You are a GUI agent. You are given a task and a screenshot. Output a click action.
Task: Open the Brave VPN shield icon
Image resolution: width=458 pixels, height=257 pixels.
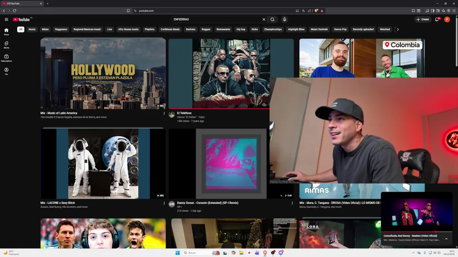click(x=448, y=11)
